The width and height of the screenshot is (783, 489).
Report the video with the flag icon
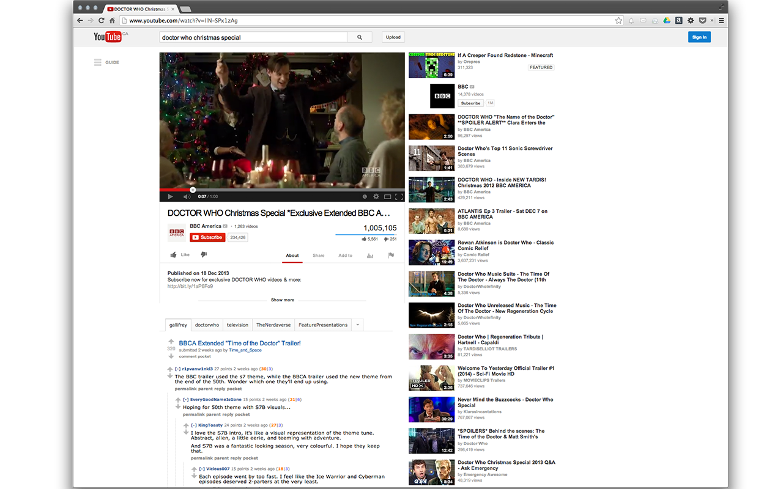point(391,256)
